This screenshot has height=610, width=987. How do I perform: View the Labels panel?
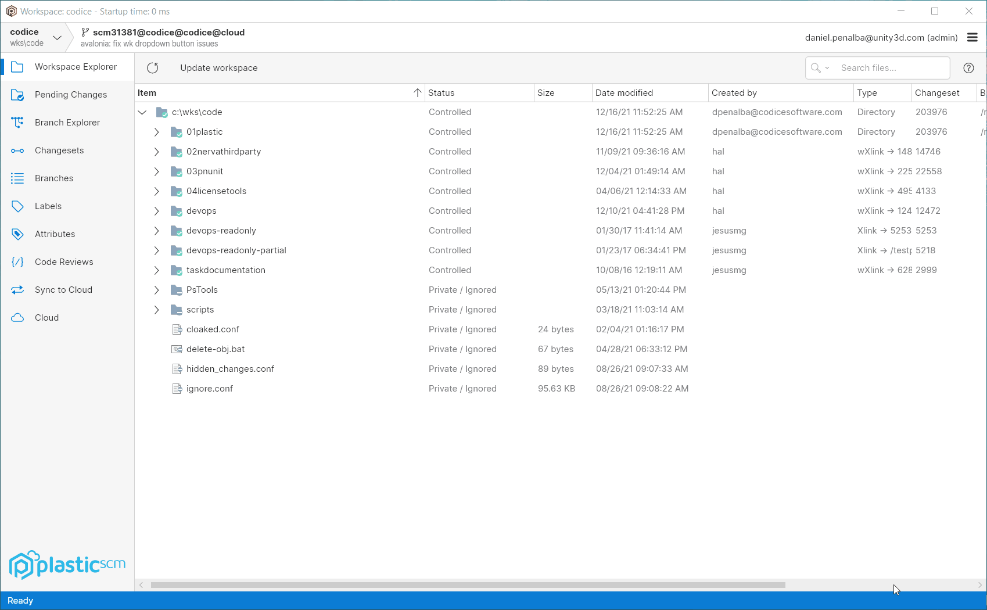tap(48, 206)
